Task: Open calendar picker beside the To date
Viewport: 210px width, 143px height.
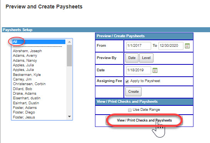Action: pyautogui.click(x=187, y=46)
